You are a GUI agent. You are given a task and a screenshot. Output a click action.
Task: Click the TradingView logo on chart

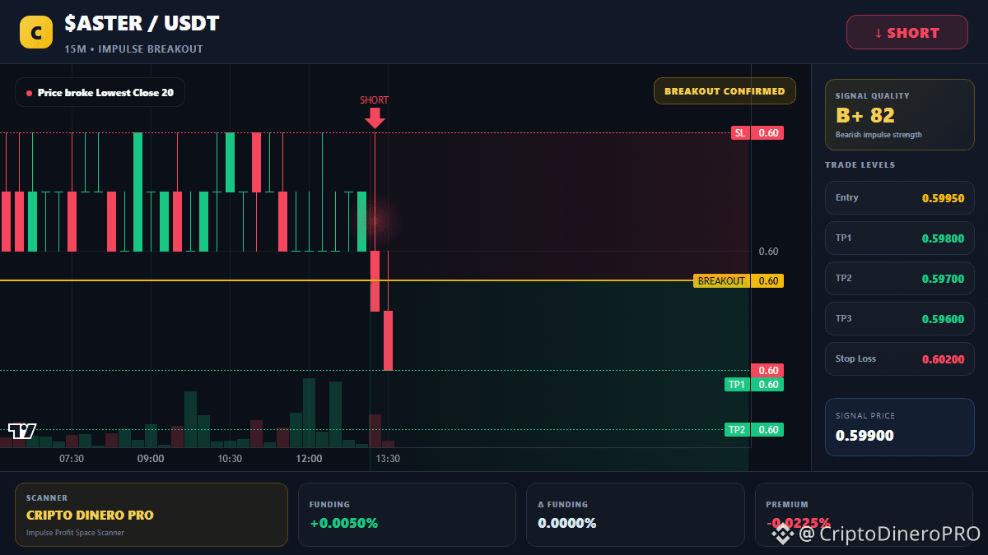[22, 431]
